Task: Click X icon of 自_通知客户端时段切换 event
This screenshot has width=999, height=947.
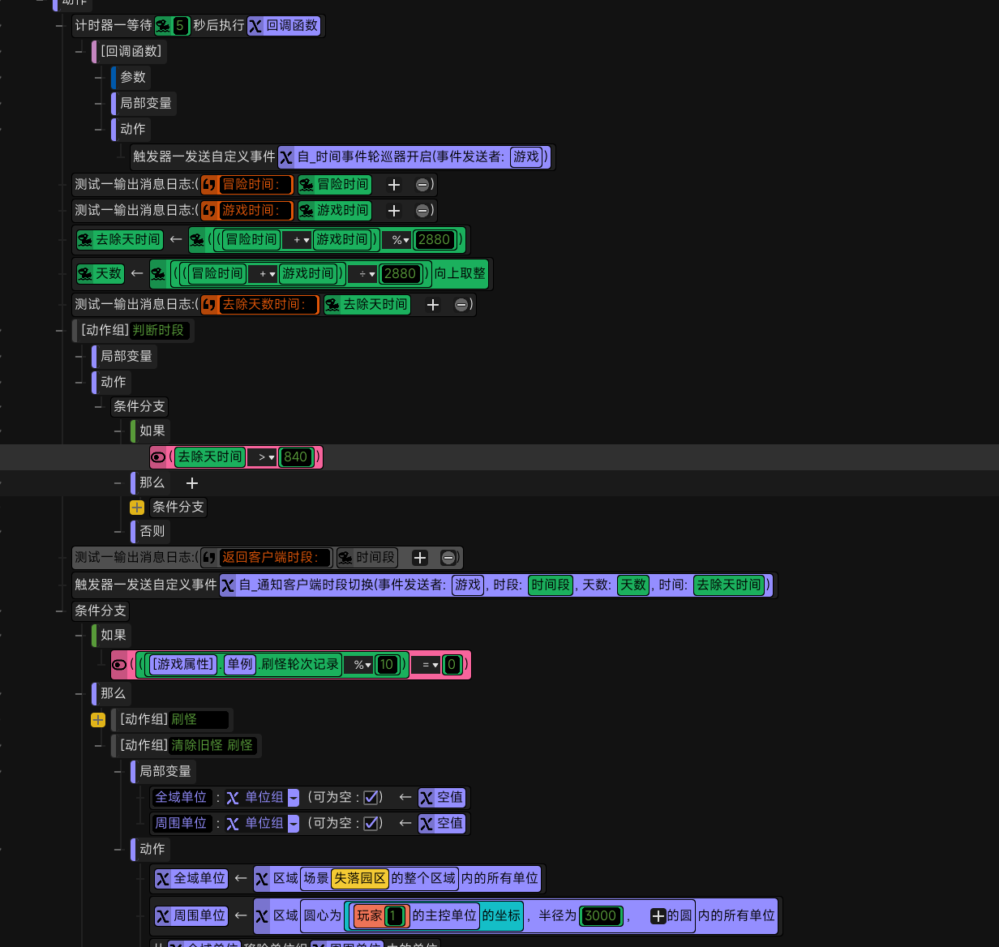Action: tap(228, 585)
